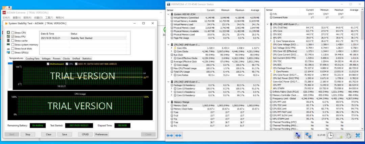Toggle the WDC PC SN750 graph checkbox
Screen dimensions: 365x144
[x=76, y=64]
